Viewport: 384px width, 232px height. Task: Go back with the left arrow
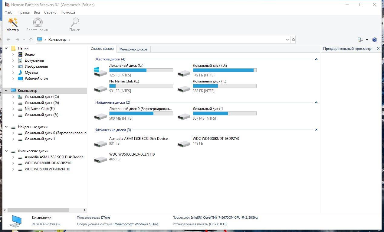pos(8,40)
